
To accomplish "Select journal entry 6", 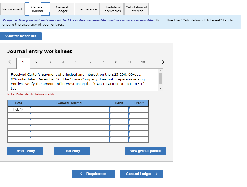I will (x=90, y=62).
